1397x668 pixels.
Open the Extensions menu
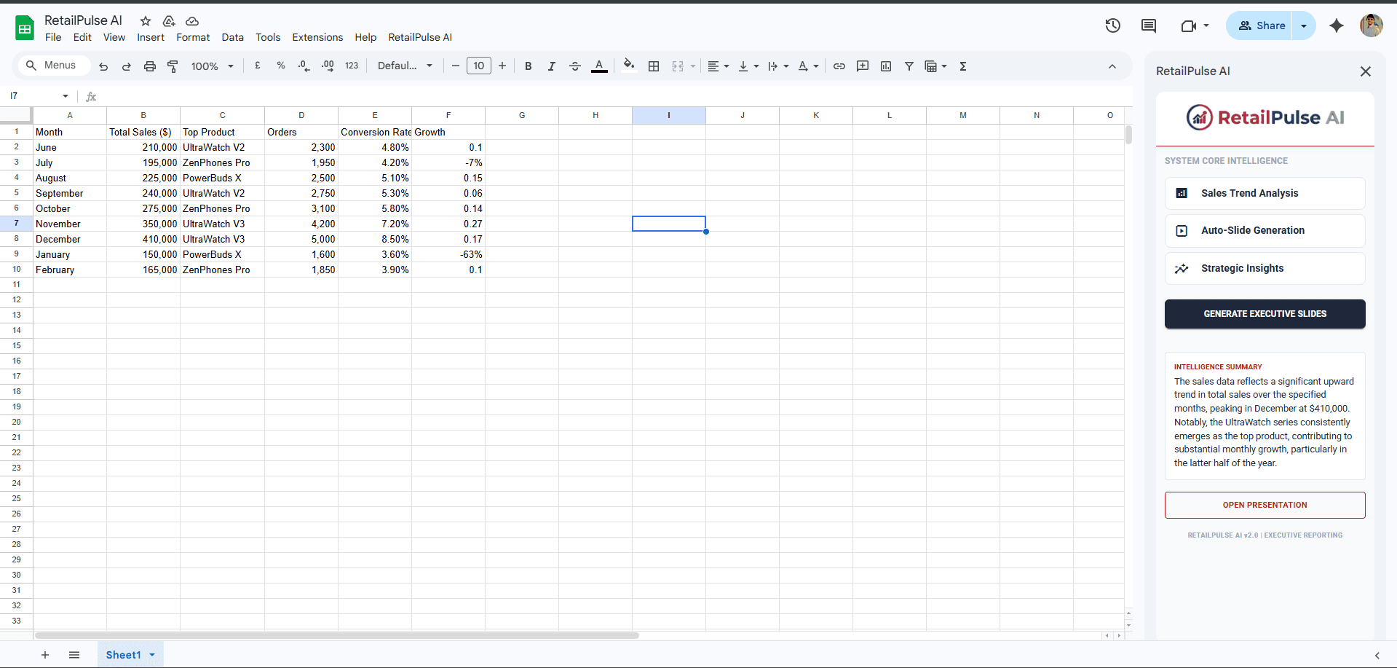(317, 37)
